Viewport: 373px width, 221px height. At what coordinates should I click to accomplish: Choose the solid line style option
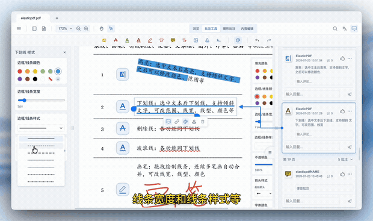pyautogui.click(x=41, y=139)
